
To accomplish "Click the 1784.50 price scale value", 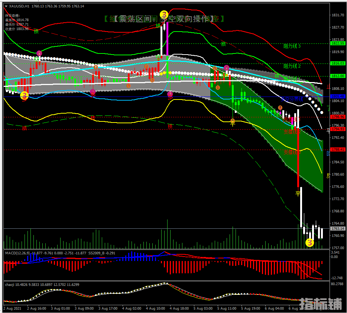I will pyautogui.click(x=338, y=162).
